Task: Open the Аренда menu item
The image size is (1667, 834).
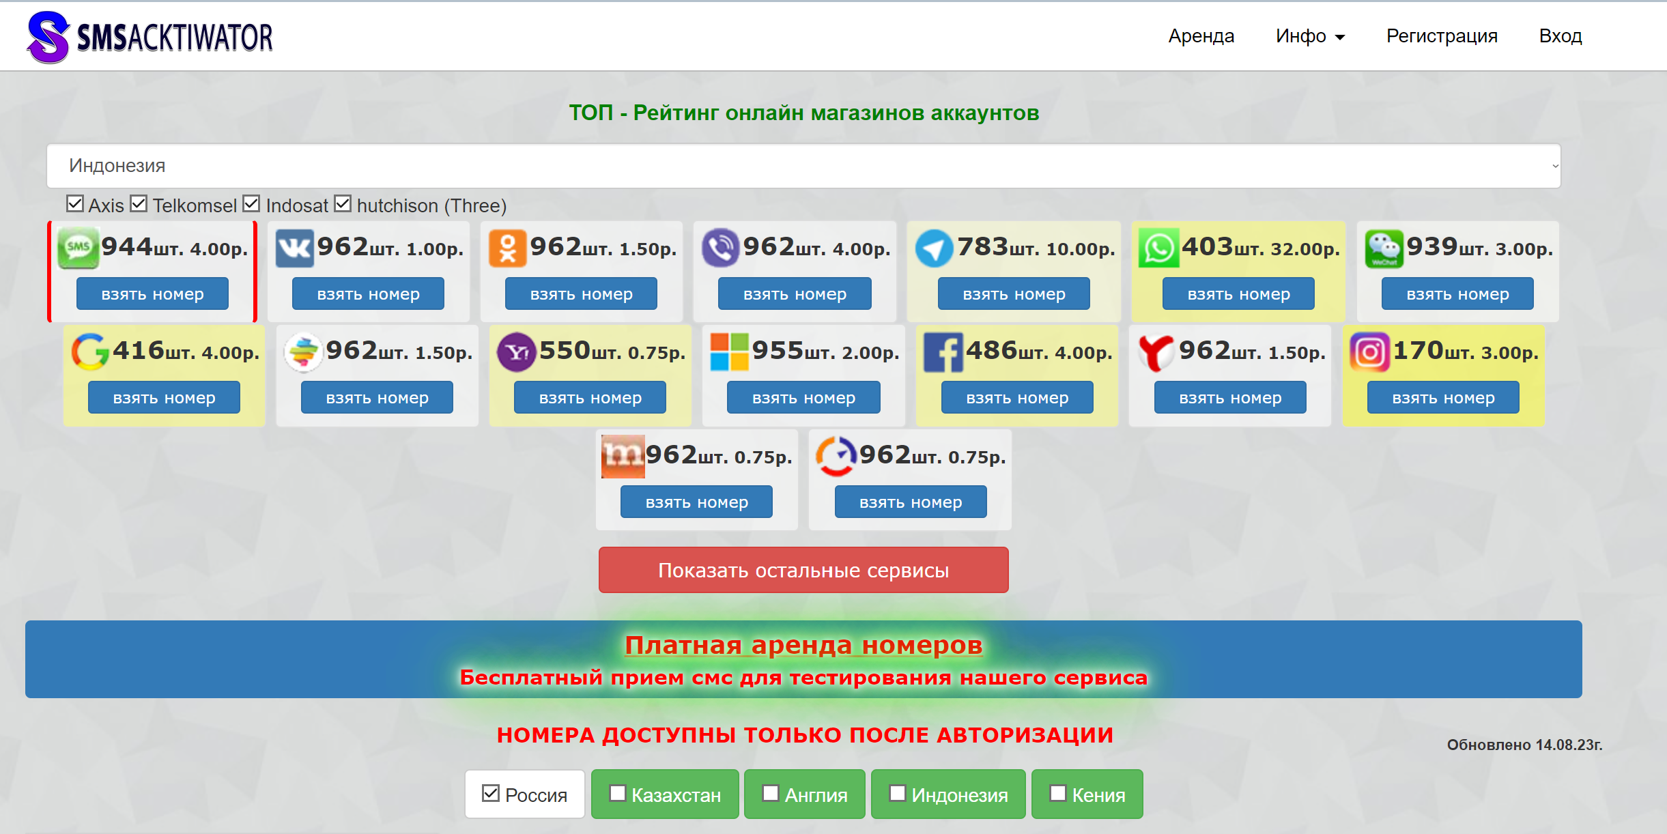Action: 1201,36
